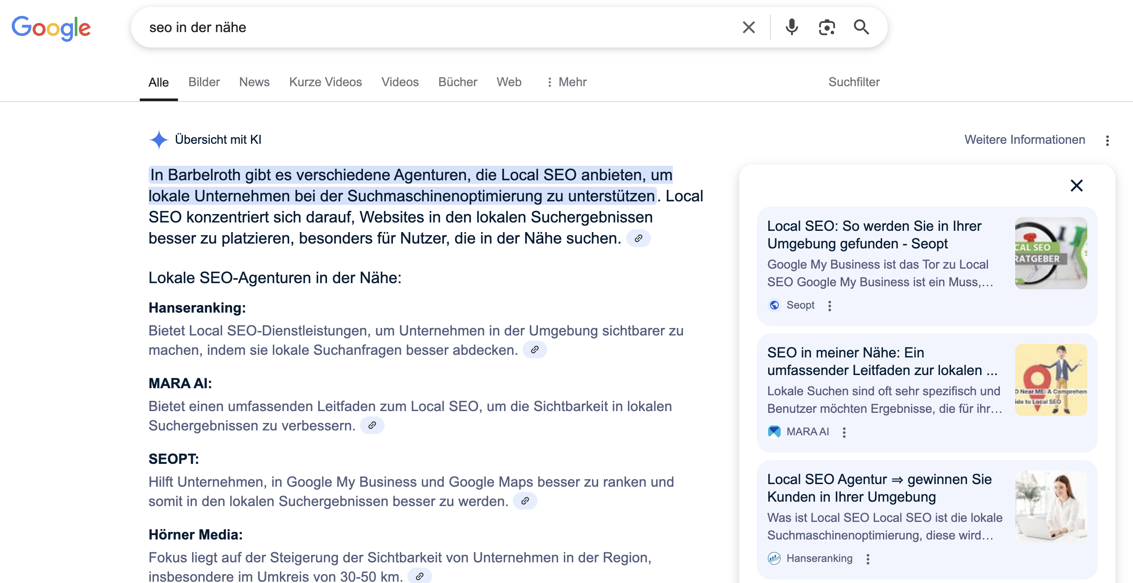Click the Weitere Informationen link
Image resolution: width=1133 pixels, height=583 pixels.
coord(1024,140)
